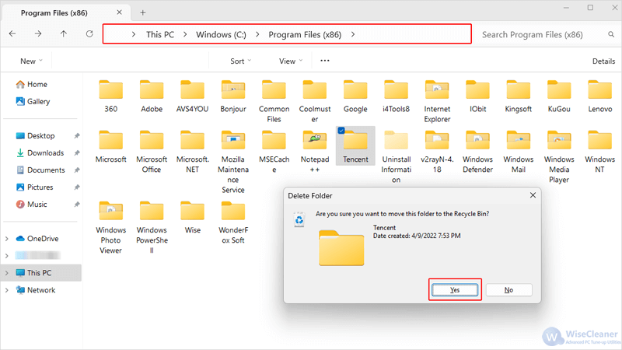Select the Kingsoft folder
The width and height of the screenshot is (622, 350).
[x=518, y=96]
